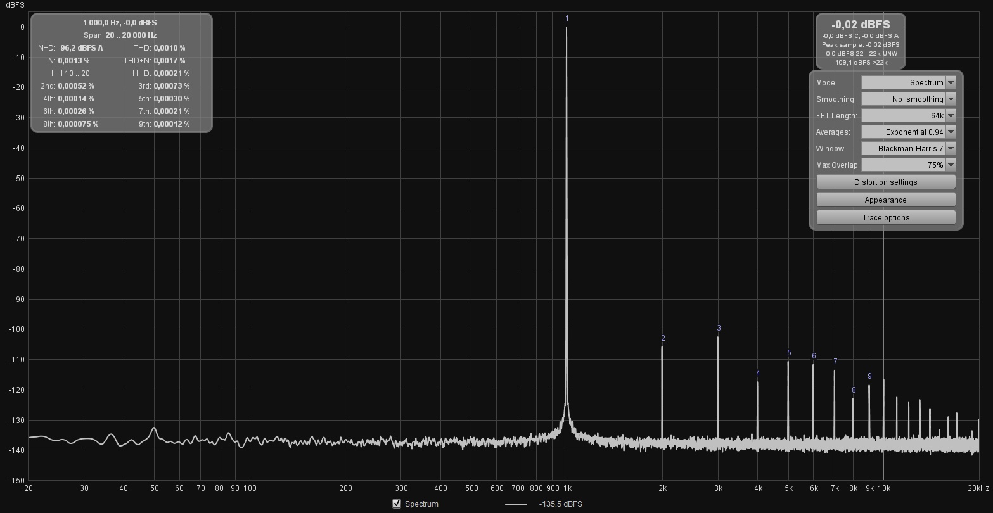This screenshot has width=993, height=513.
Task: Click the Trace options button
Action: 885,218
